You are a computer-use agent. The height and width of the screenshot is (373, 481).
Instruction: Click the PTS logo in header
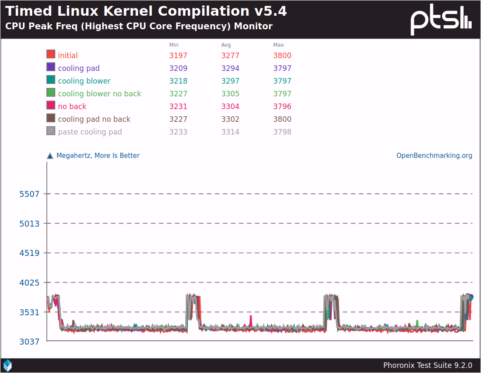[x=441, y=20]
